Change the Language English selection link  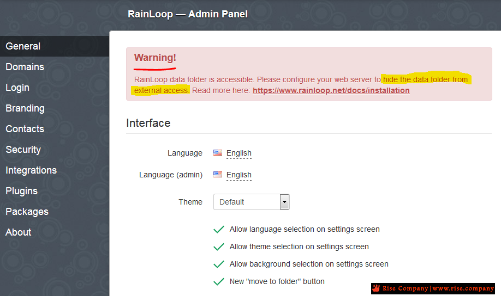(x=238, y=153)
